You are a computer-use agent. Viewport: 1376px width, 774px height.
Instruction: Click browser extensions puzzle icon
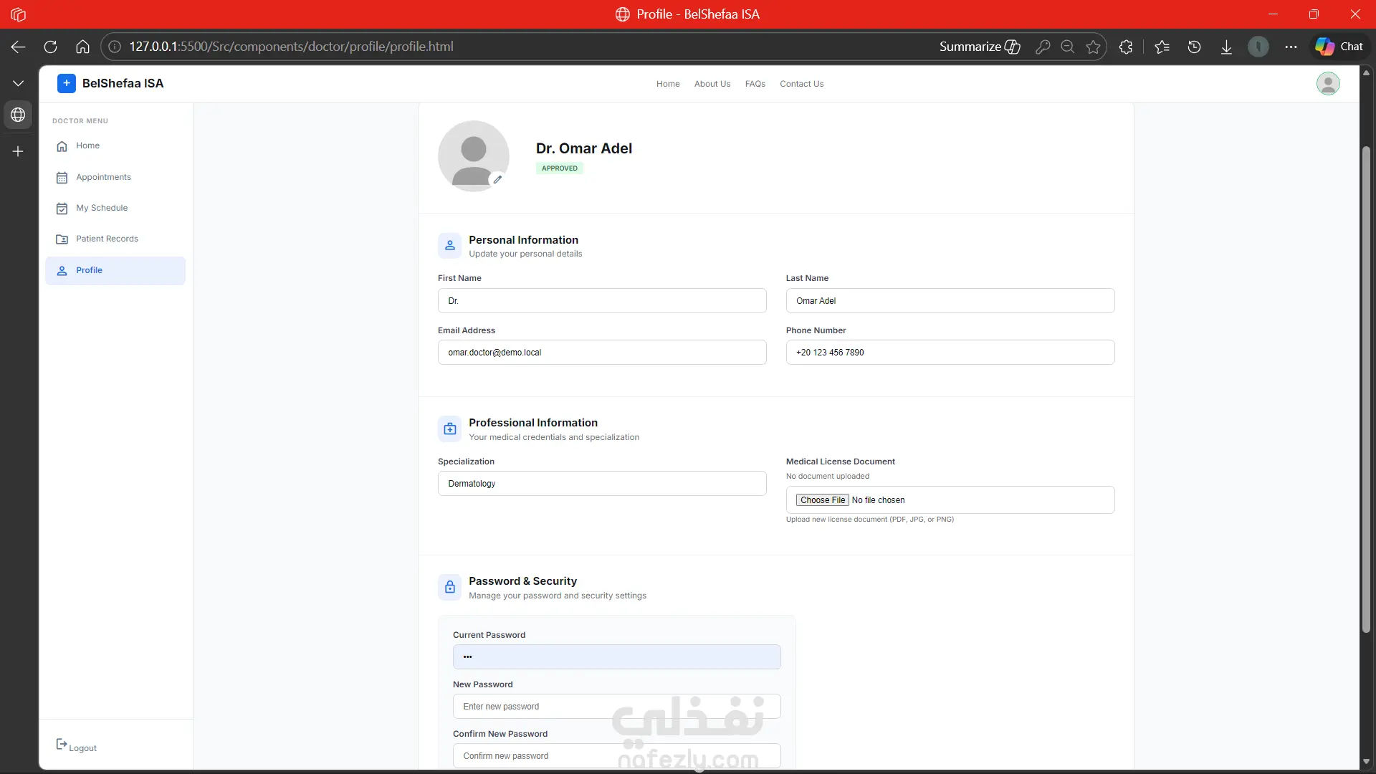[1126, 47]
